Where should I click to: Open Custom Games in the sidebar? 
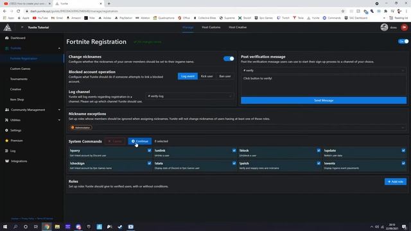pyautogui.click(x=20, y=69)
